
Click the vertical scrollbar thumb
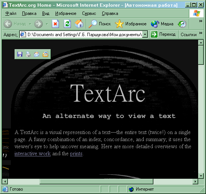point(201,55)
